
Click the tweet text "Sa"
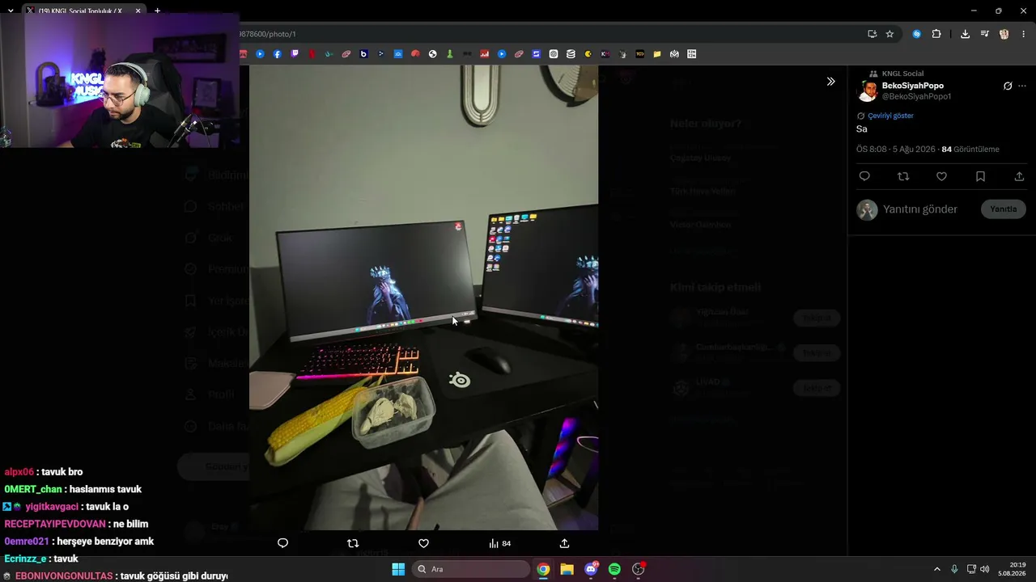tap(862, 129)
